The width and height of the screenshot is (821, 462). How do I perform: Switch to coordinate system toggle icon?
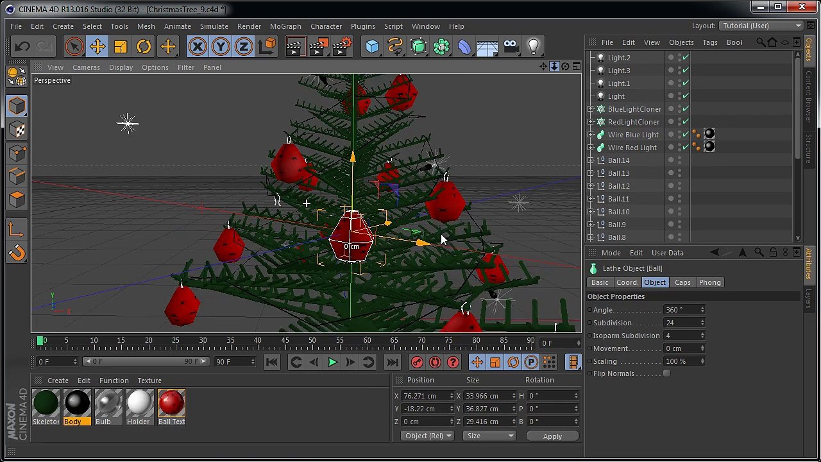[267, 46]
